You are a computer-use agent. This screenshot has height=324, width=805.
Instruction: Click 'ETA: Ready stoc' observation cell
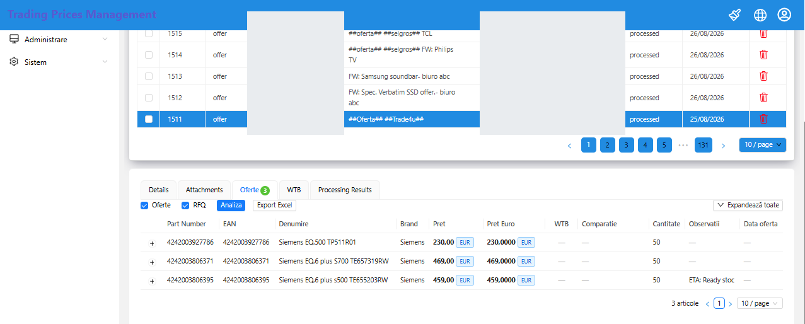[712, 281]
